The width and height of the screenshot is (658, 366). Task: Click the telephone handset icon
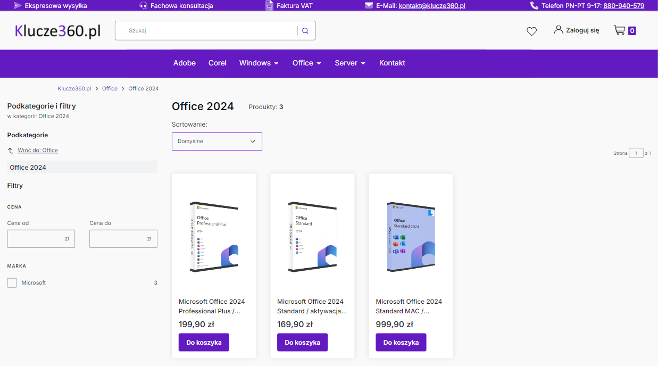[534, 5]
